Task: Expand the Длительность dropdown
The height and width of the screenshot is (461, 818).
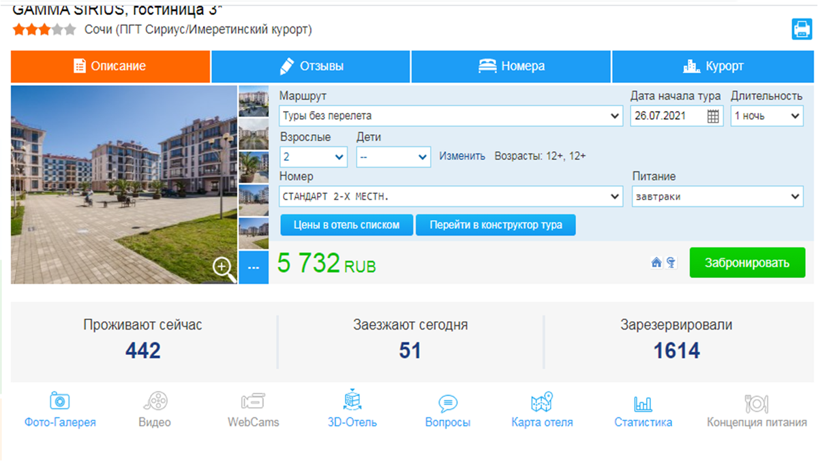Action: [767, 116]
